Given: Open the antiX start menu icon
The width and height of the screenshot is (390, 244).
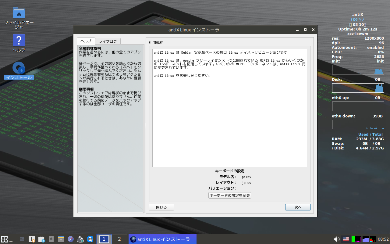Looking at the screenshot, I should 4,239.
